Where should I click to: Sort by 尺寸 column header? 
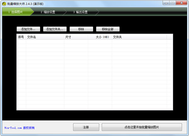(x=76, y=37)
